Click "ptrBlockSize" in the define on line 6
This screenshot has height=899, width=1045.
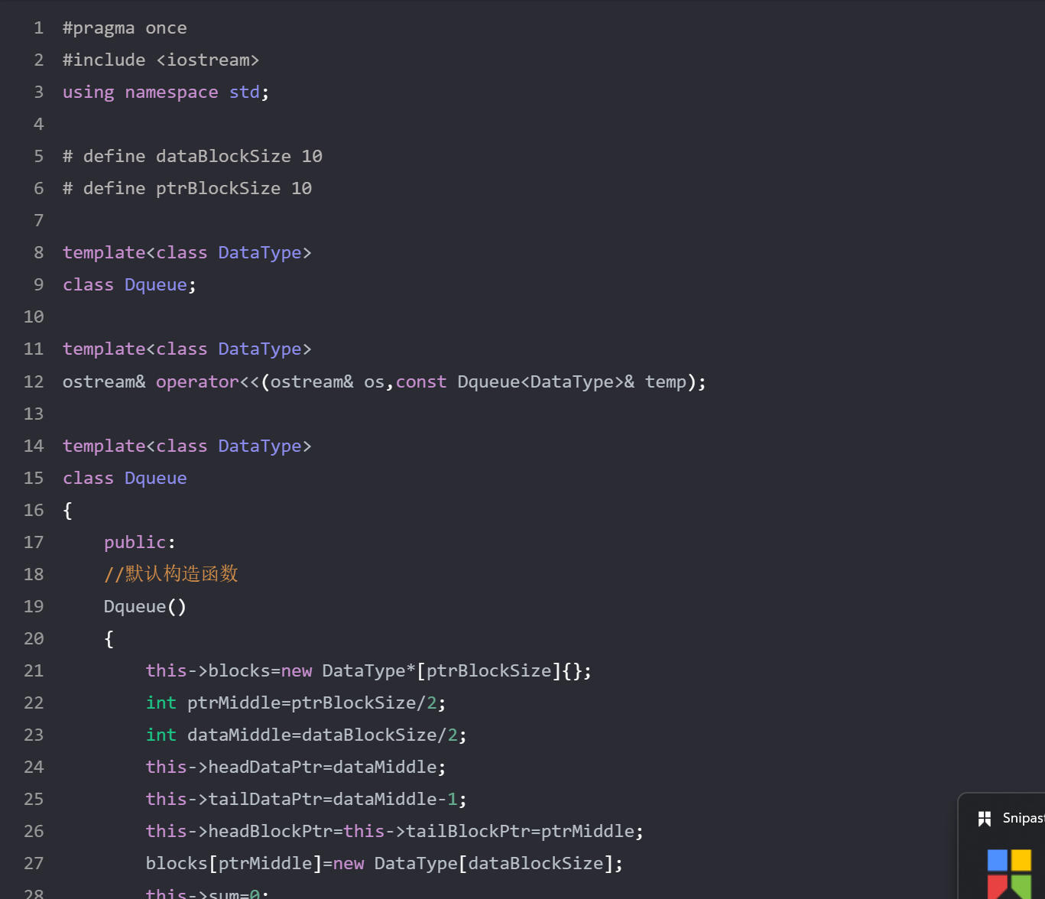[x=218, y=189]
